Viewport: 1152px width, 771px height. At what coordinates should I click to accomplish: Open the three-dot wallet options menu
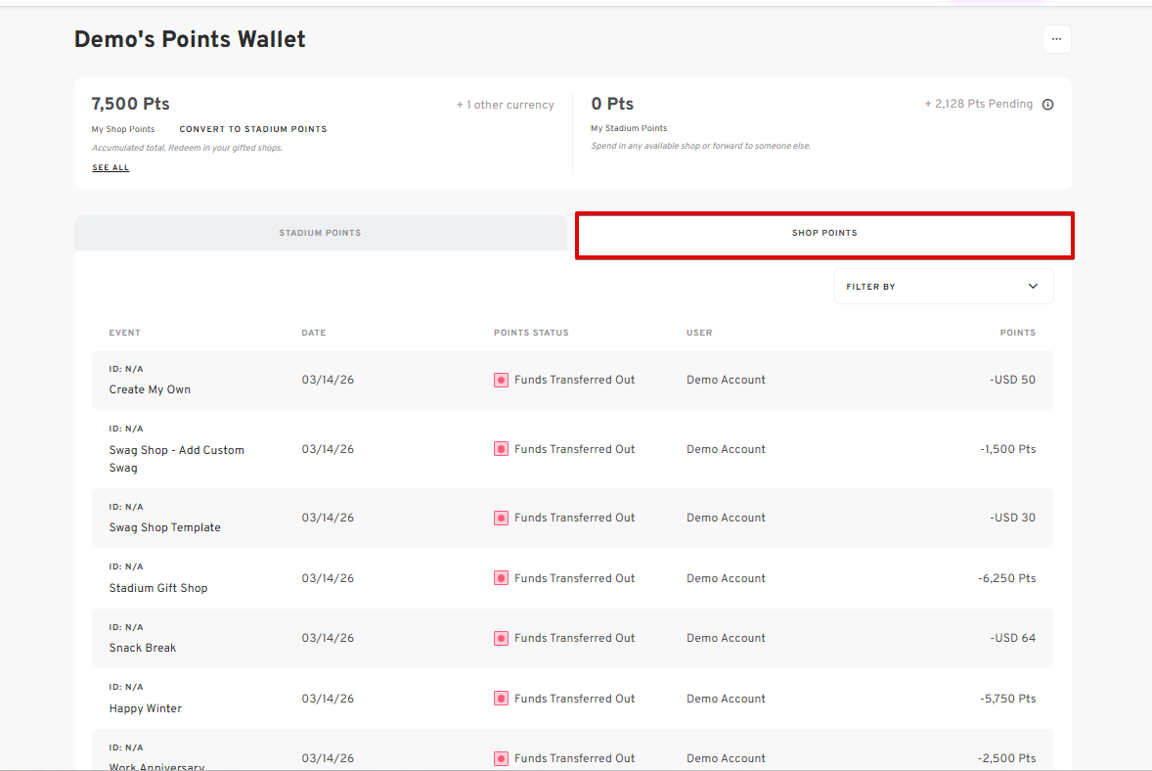tap(1056, 40)
